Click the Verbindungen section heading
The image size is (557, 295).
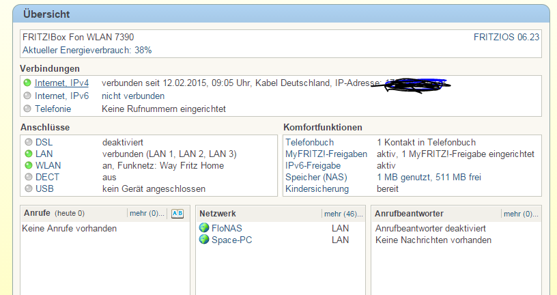click(x=50, y=68)
